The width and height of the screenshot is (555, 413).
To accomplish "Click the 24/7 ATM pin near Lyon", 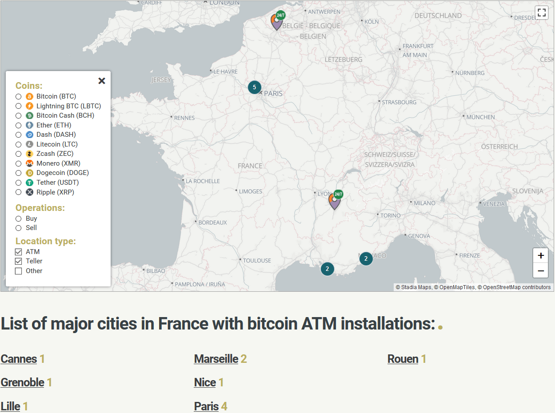I will 335,200.
